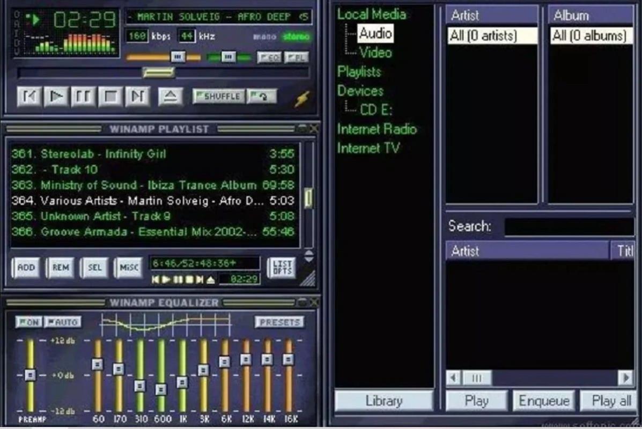This screenshot has height=429, width=642.
Task: Toggle Shuffle mode
Action: 218,97
